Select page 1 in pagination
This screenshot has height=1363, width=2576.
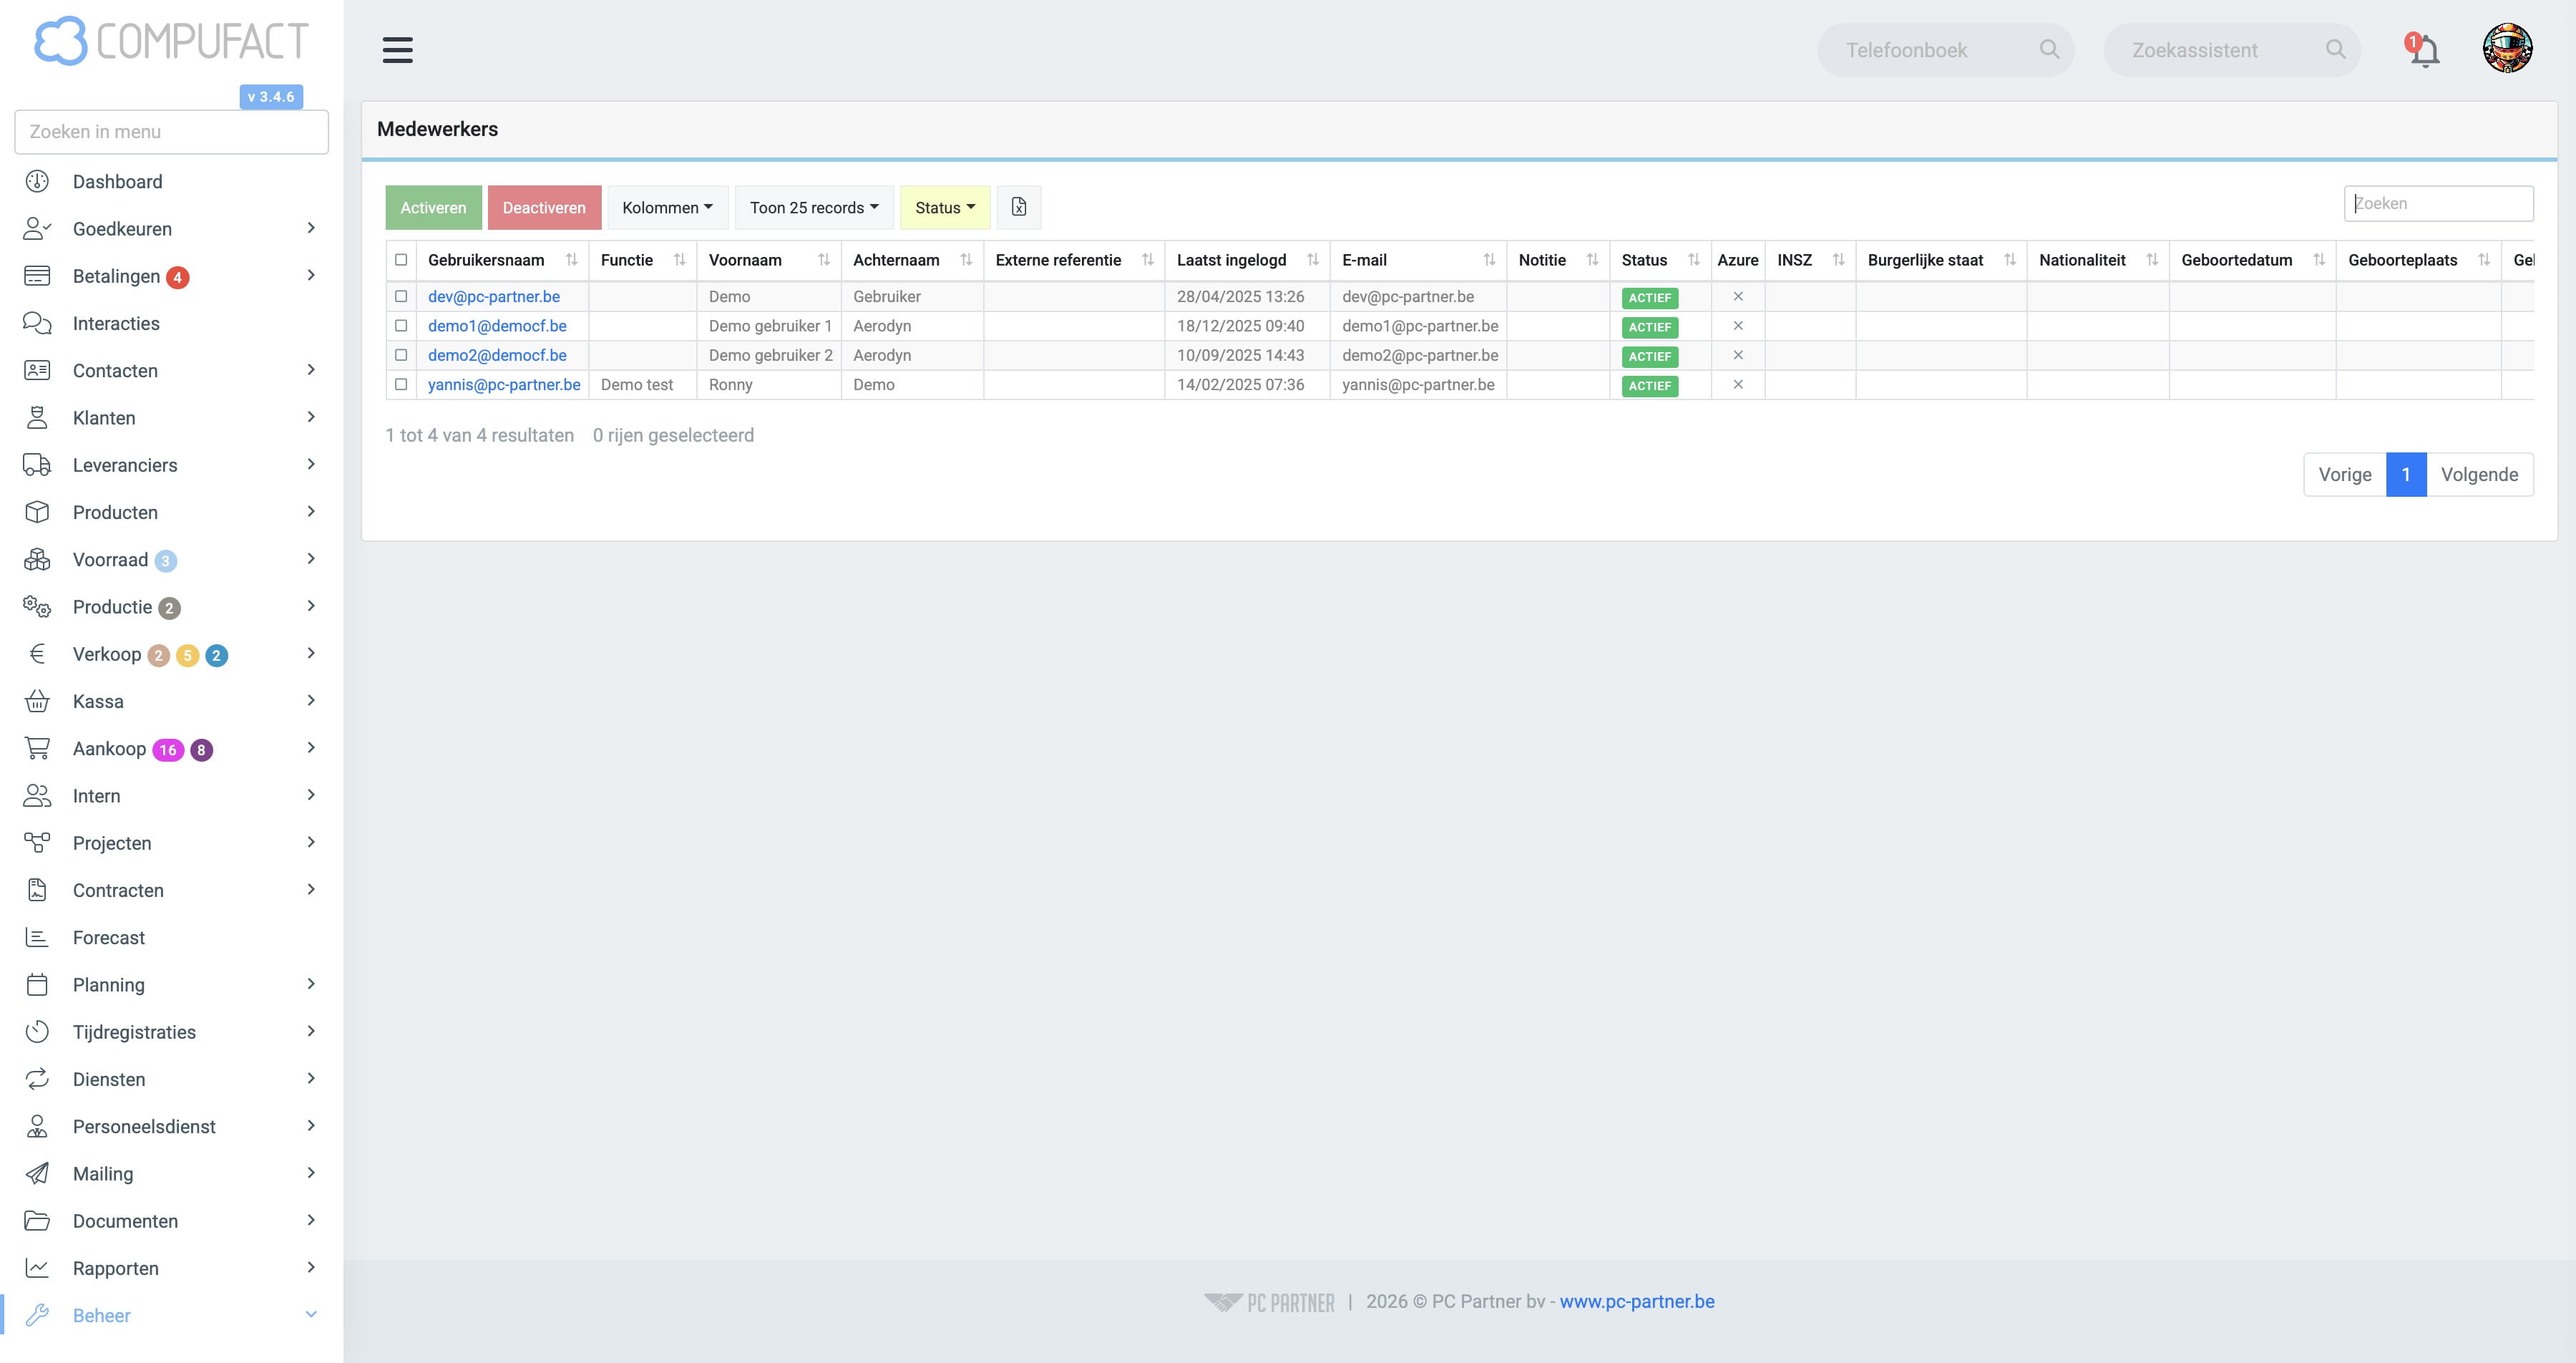pyautogui.click(x=2406, y=475)
